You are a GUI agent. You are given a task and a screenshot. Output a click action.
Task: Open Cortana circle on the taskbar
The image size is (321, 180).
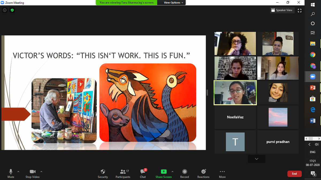313,23
